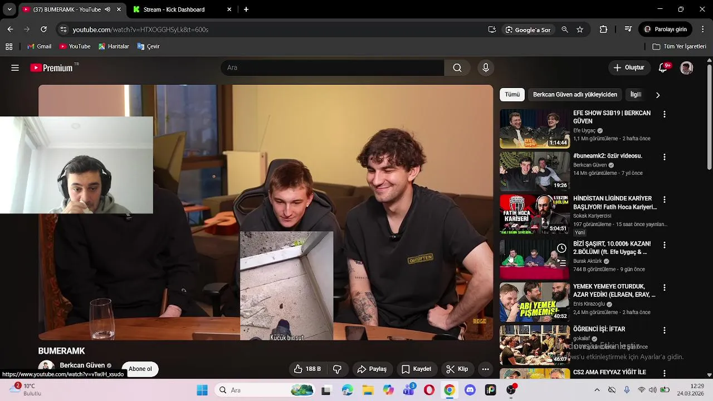Open YouTube notifications bell

(x=663, y=68)
